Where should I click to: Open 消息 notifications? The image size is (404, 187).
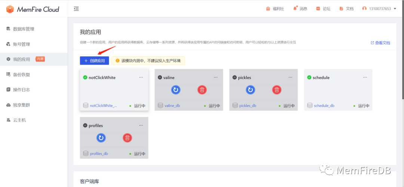point(300,9)
